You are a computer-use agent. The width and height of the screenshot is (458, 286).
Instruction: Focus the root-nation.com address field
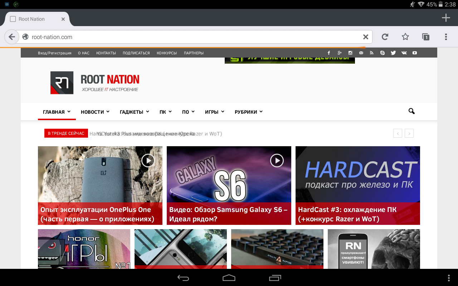193,37
